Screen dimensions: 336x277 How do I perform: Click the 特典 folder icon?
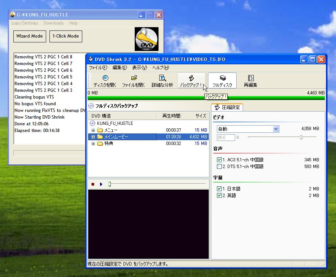coord(100,144)
